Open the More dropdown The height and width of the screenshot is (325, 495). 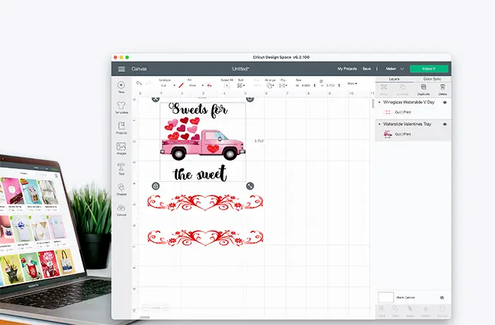tap(352, 84)
